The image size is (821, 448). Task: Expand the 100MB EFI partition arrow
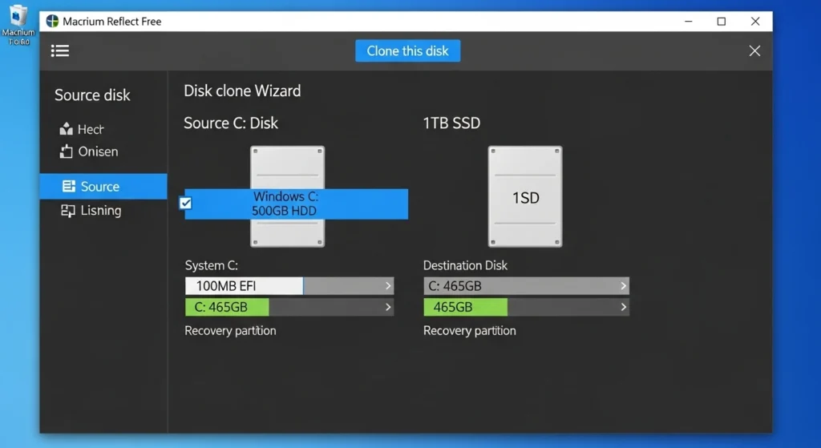(388, 286)
